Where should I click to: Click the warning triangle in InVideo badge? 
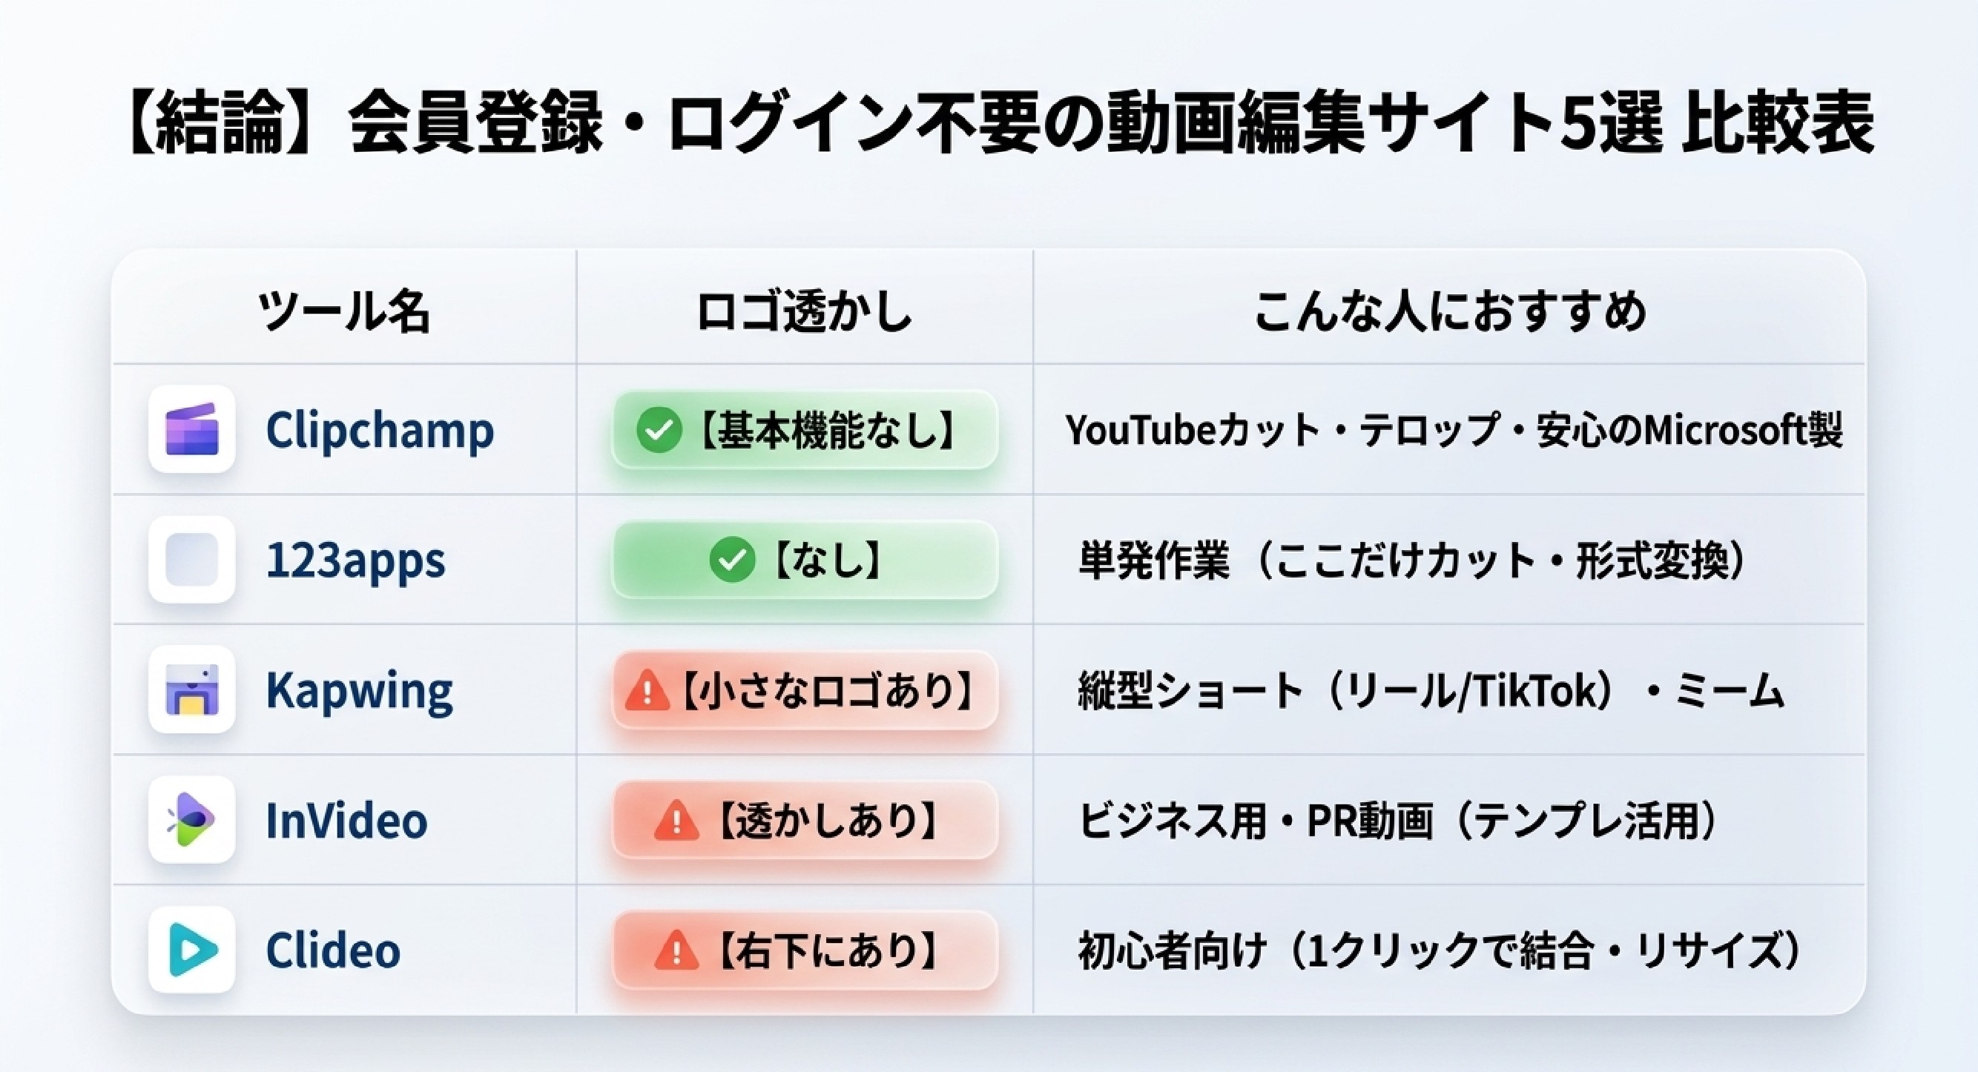click(676, 820)
